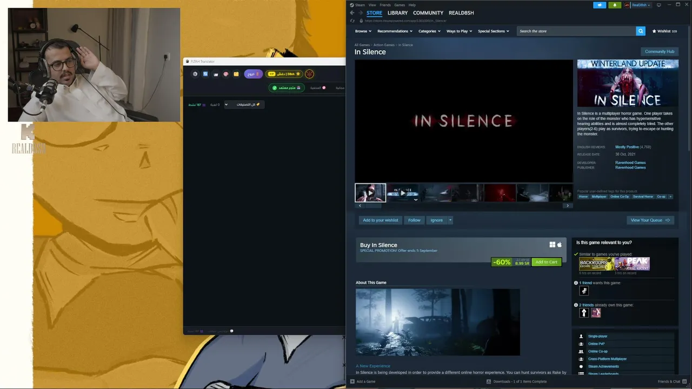This screenshot has width=692, height=389.
Task: Open Steam notifications bell
Action: click(614, 5)
